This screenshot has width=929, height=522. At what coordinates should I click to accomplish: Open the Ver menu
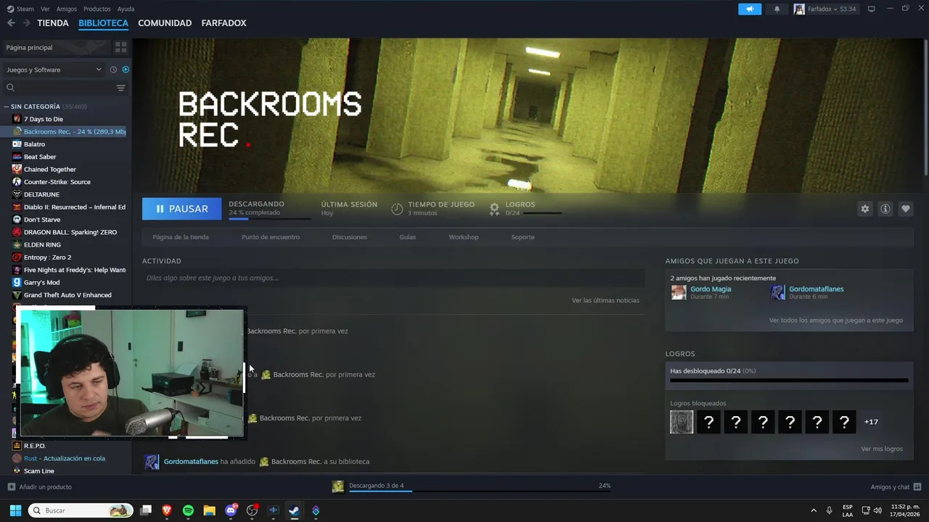click(x=45, y=9)
